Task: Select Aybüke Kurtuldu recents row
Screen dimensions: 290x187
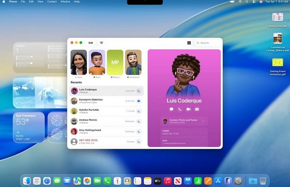Action: 106,111
